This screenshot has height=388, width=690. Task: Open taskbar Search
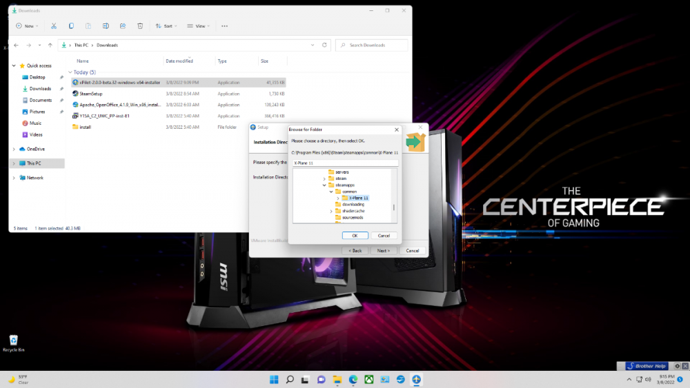tap(290, 379)
